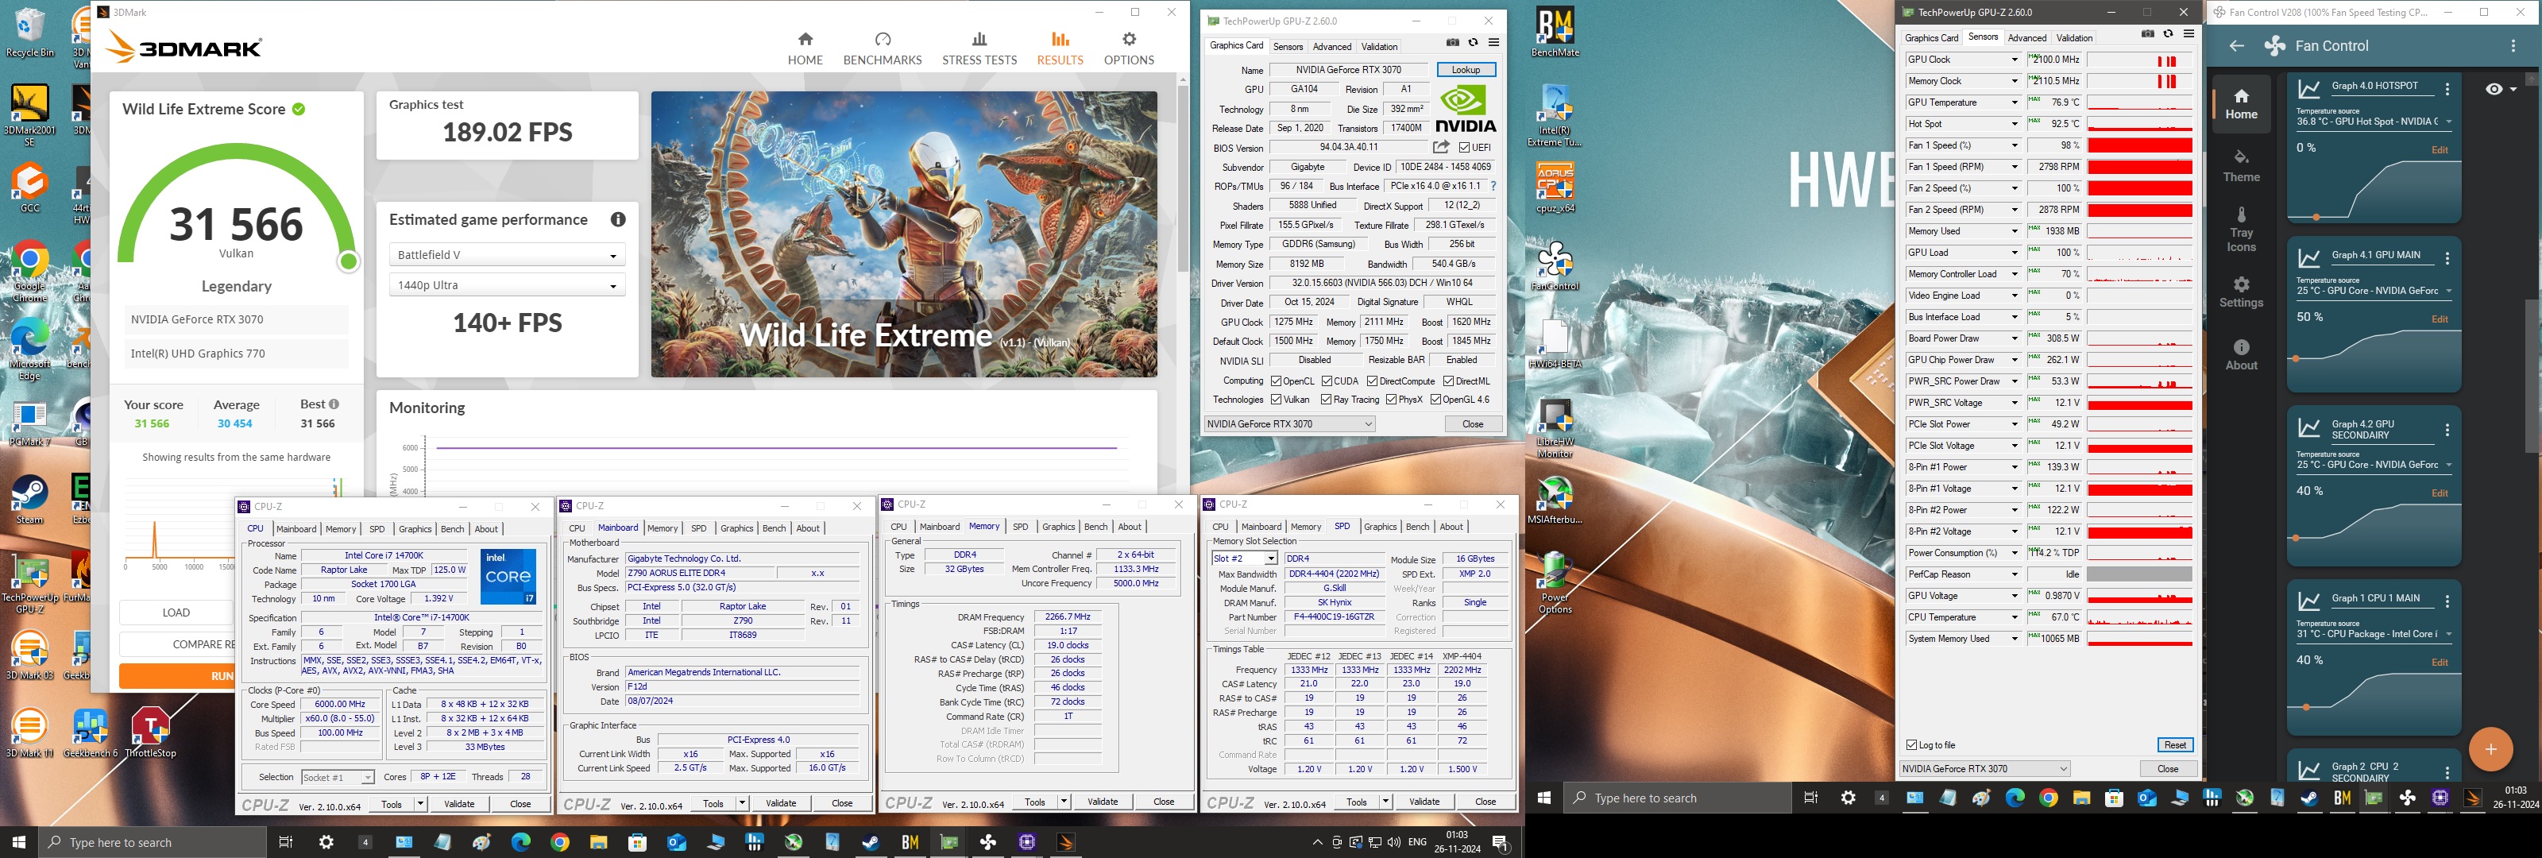Open Settings in Fan Control sidebar
The image size is (2542, 858).
tap(2241, 292)
